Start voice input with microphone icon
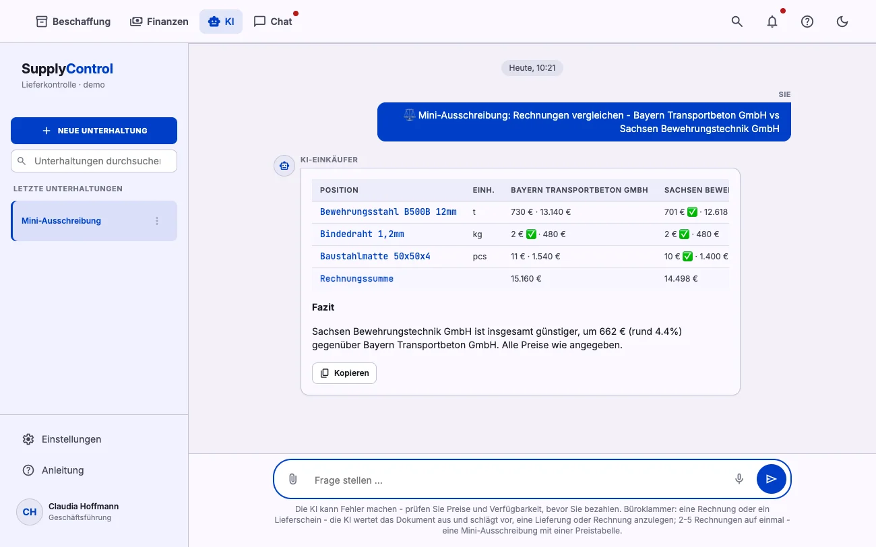The image size is (876, 547). 739,479
